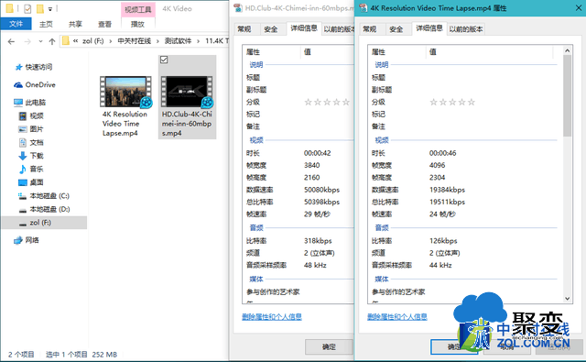The image size is (586, 362).
Task: Click scrollbar down arrow in Time Lapse details
Action: point(568,299)
